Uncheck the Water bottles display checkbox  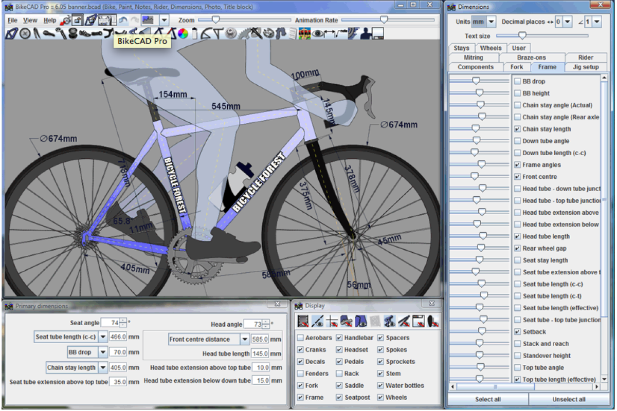381,385
